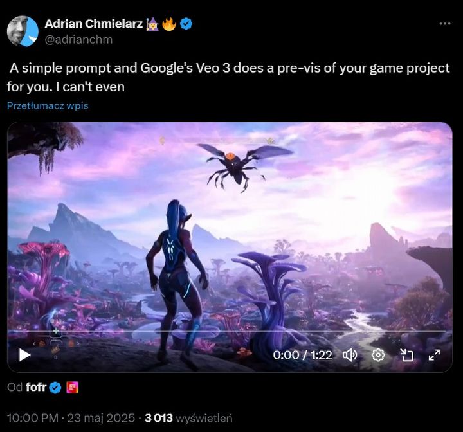
Task: Click the blue verified badge next to Adrian Chmielarz
Action: [x=186, y=24]
